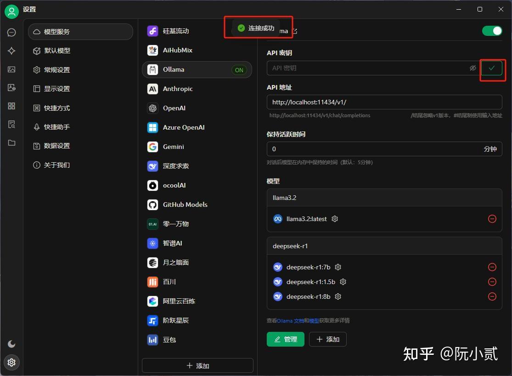Select the Anthropic provider
This screenshot has height=376, width=512.
tap(197, 89)
